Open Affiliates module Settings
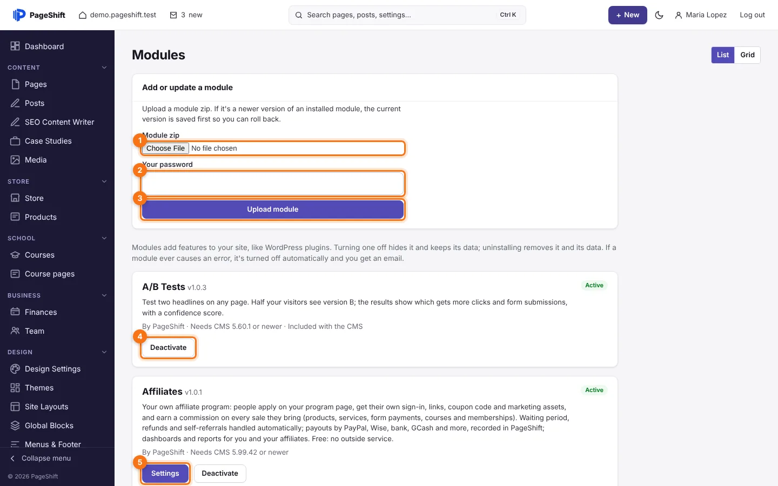The width and height of the screenshot is (778, 486). click(x=165, y=474)
